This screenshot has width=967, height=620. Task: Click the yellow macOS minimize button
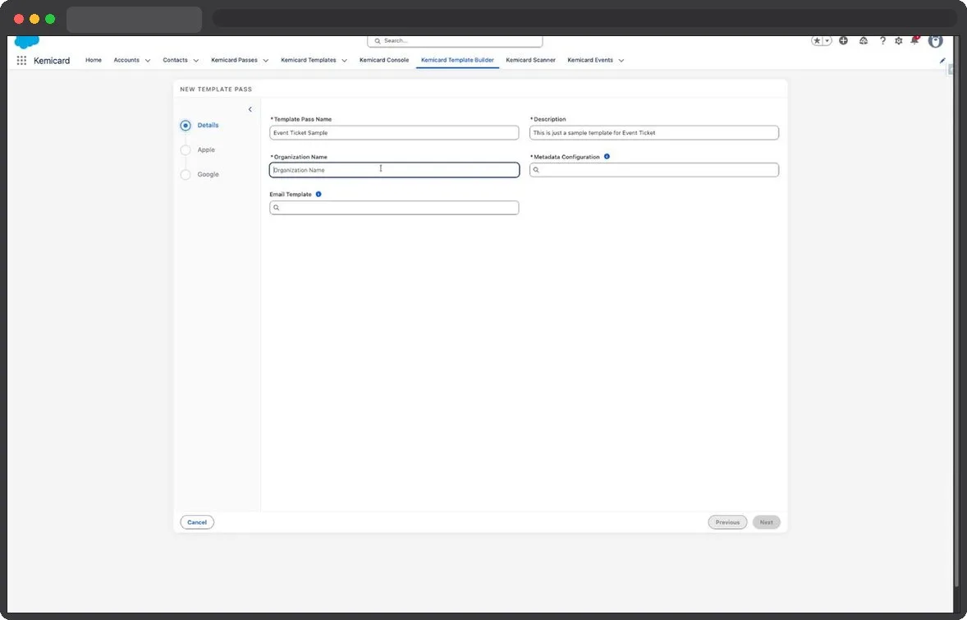coord(34,19)
